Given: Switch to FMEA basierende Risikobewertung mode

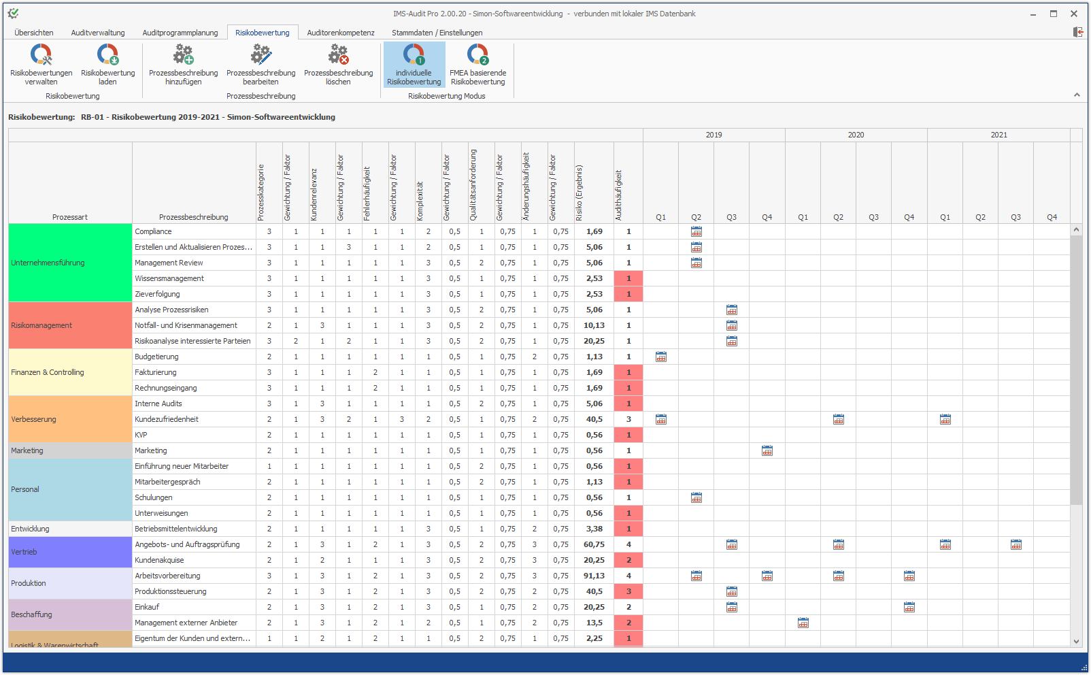Looking at the screenshot, I should pyautogui.click(x=477, y=65).
